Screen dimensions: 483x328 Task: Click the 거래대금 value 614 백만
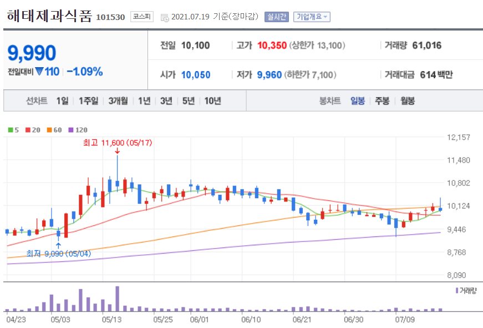(436, 75)
